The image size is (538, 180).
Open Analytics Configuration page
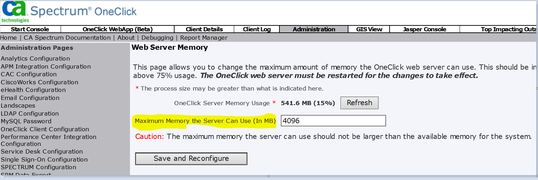35,58
